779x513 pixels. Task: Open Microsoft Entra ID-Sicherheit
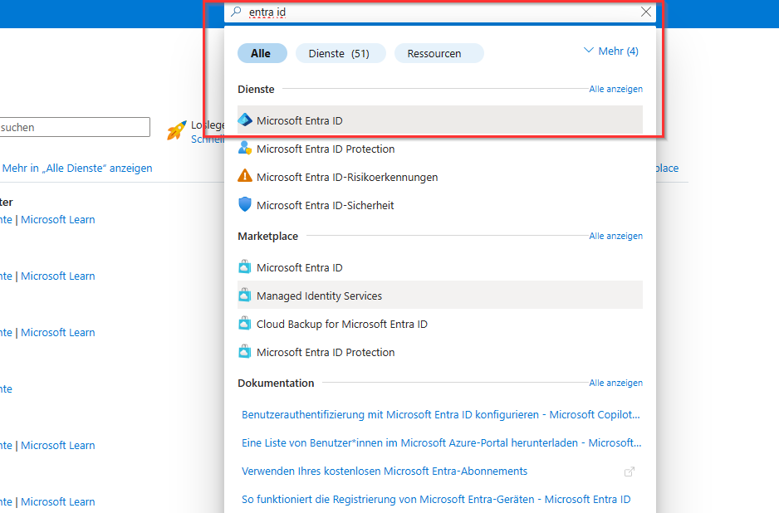(439, 205)
